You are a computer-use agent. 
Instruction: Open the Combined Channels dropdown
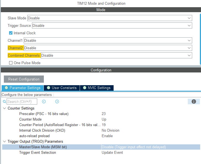pos(116,55)
